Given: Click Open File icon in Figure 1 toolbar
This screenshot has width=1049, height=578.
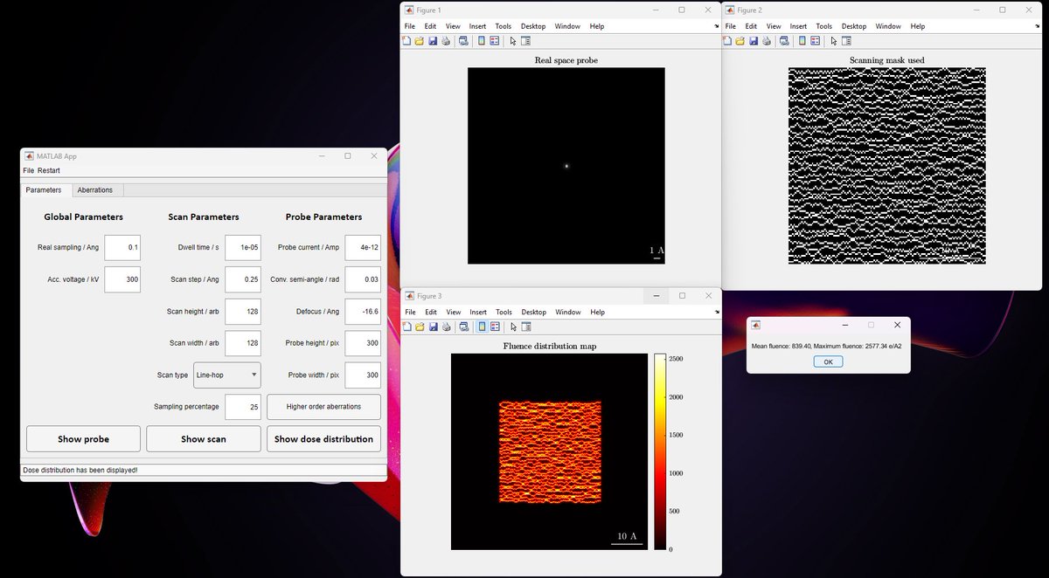Looking at the screenshot, I should pyautogui.click(x=419, y=40).
